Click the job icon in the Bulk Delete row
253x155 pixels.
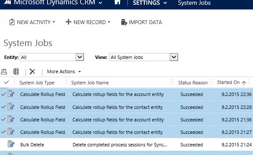pos(11,144)
